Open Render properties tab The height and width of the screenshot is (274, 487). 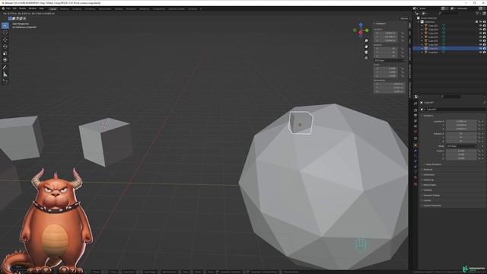click(415, 110)
